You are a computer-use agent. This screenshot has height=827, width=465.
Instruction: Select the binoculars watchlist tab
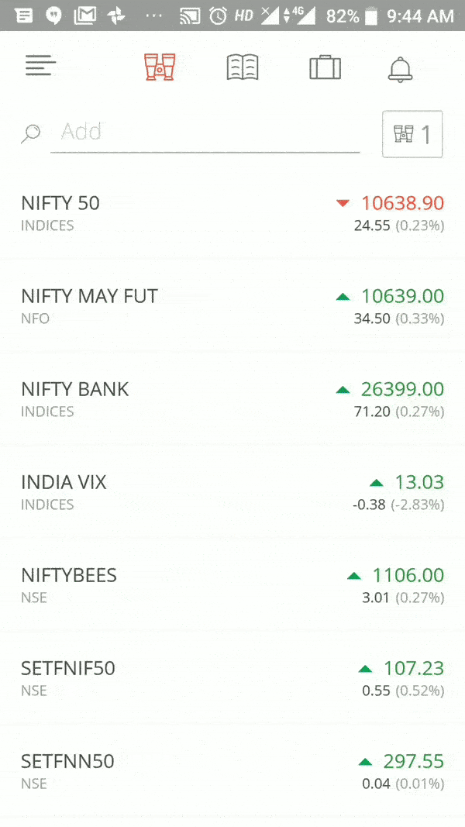click(x=160, y=67)
